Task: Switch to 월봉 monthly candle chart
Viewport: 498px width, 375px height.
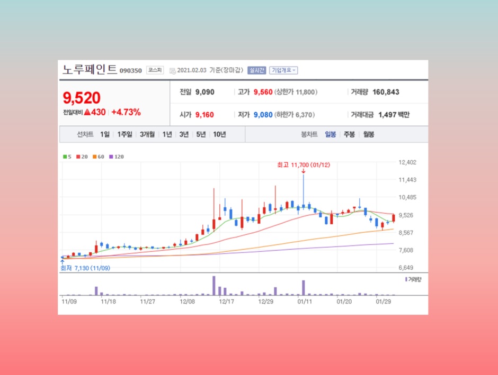Action: click(x=368, y=134)
